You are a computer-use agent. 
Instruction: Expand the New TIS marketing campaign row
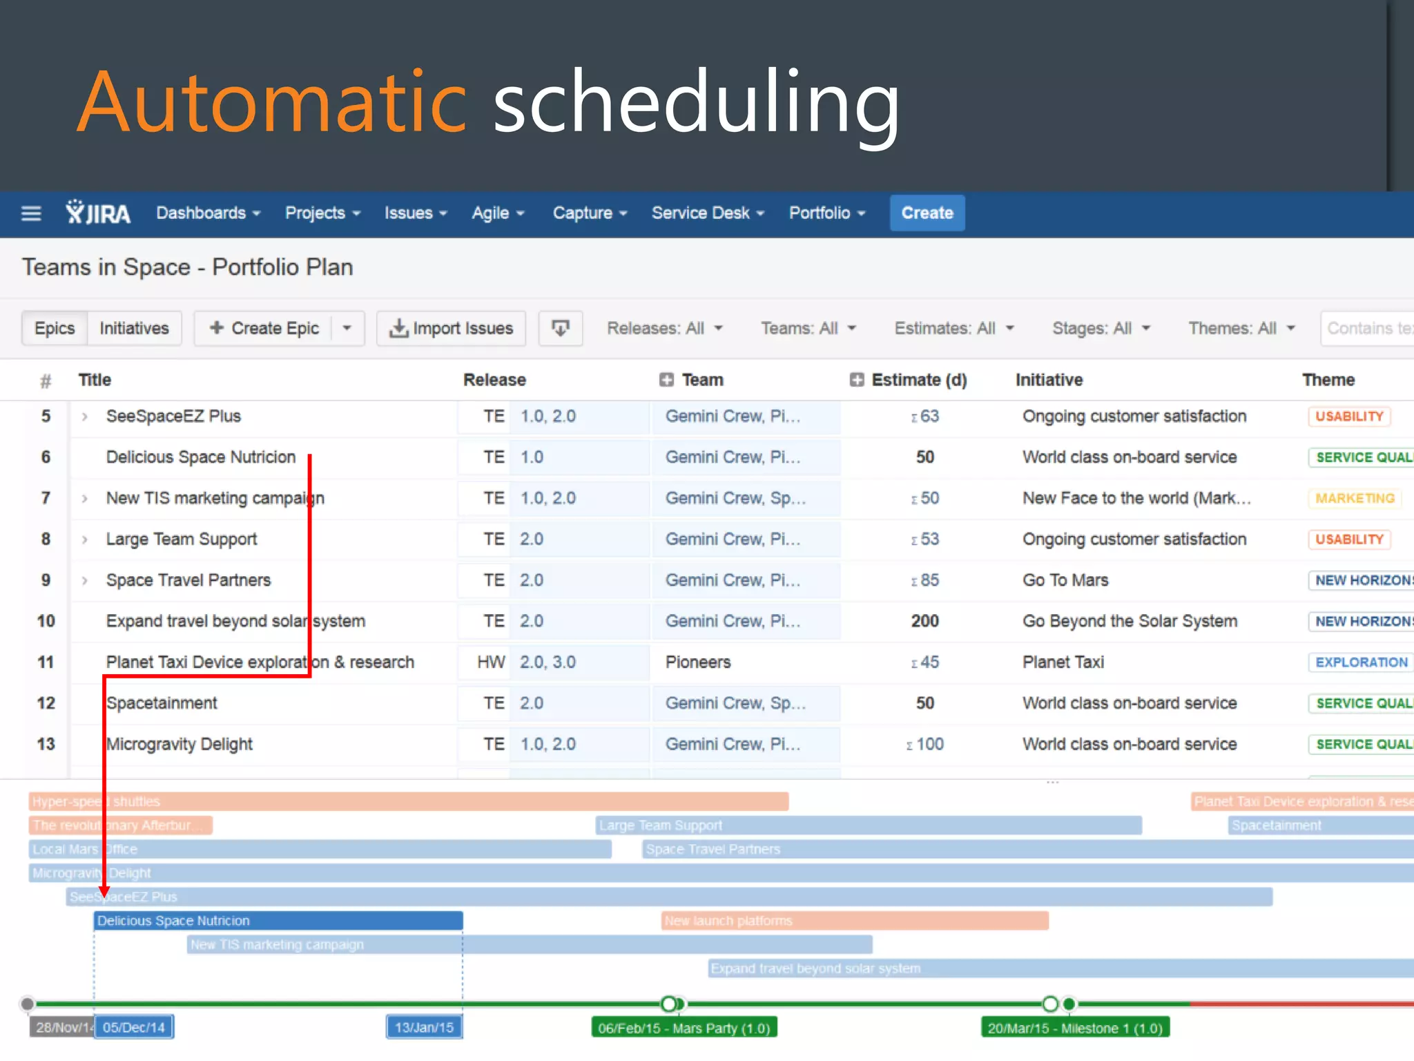point(84,498)
